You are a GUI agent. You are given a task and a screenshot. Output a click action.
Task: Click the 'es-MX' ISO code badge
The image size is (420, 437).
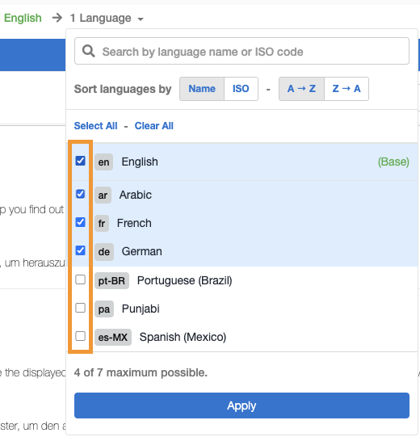click(x=113, y=337)
